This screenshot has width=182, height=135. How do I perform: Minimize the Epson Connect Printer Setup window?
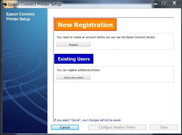click(x=155, y=3)
